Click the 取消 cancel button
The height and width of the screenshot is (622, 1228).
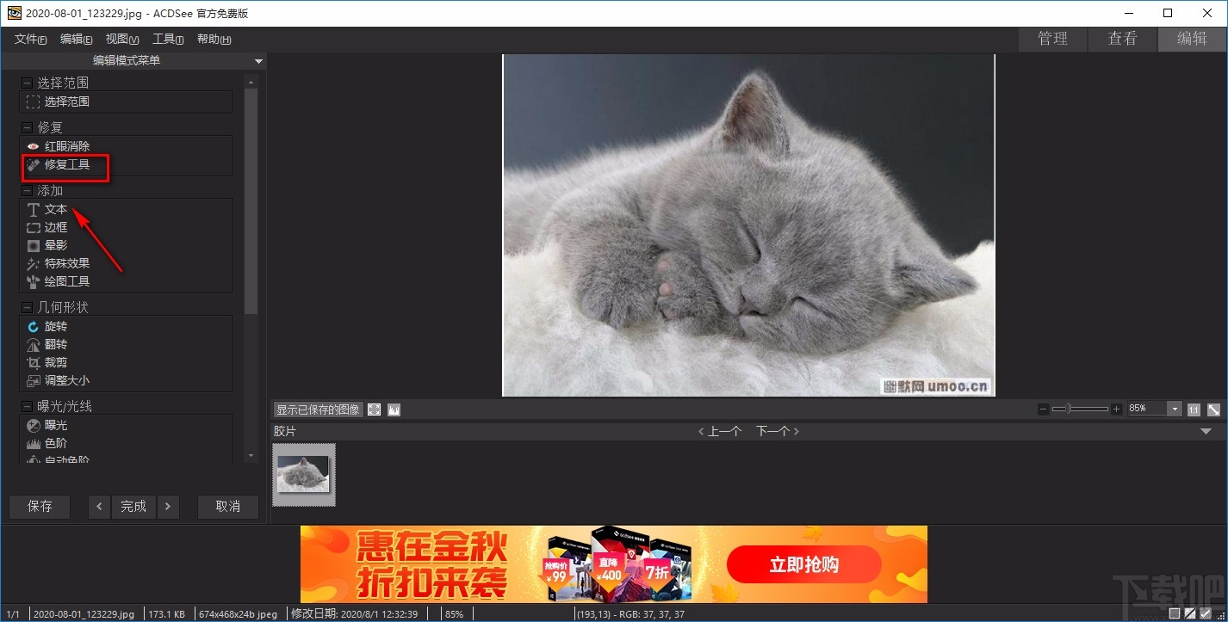(x=227, y=506)
